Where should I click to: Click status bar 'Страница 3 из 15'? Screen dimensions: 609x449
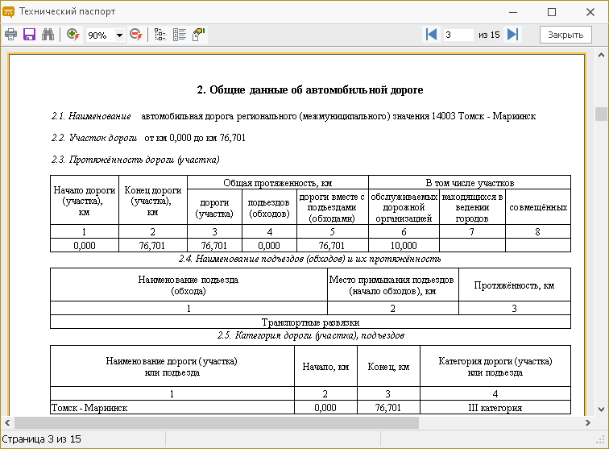point(42,439)
